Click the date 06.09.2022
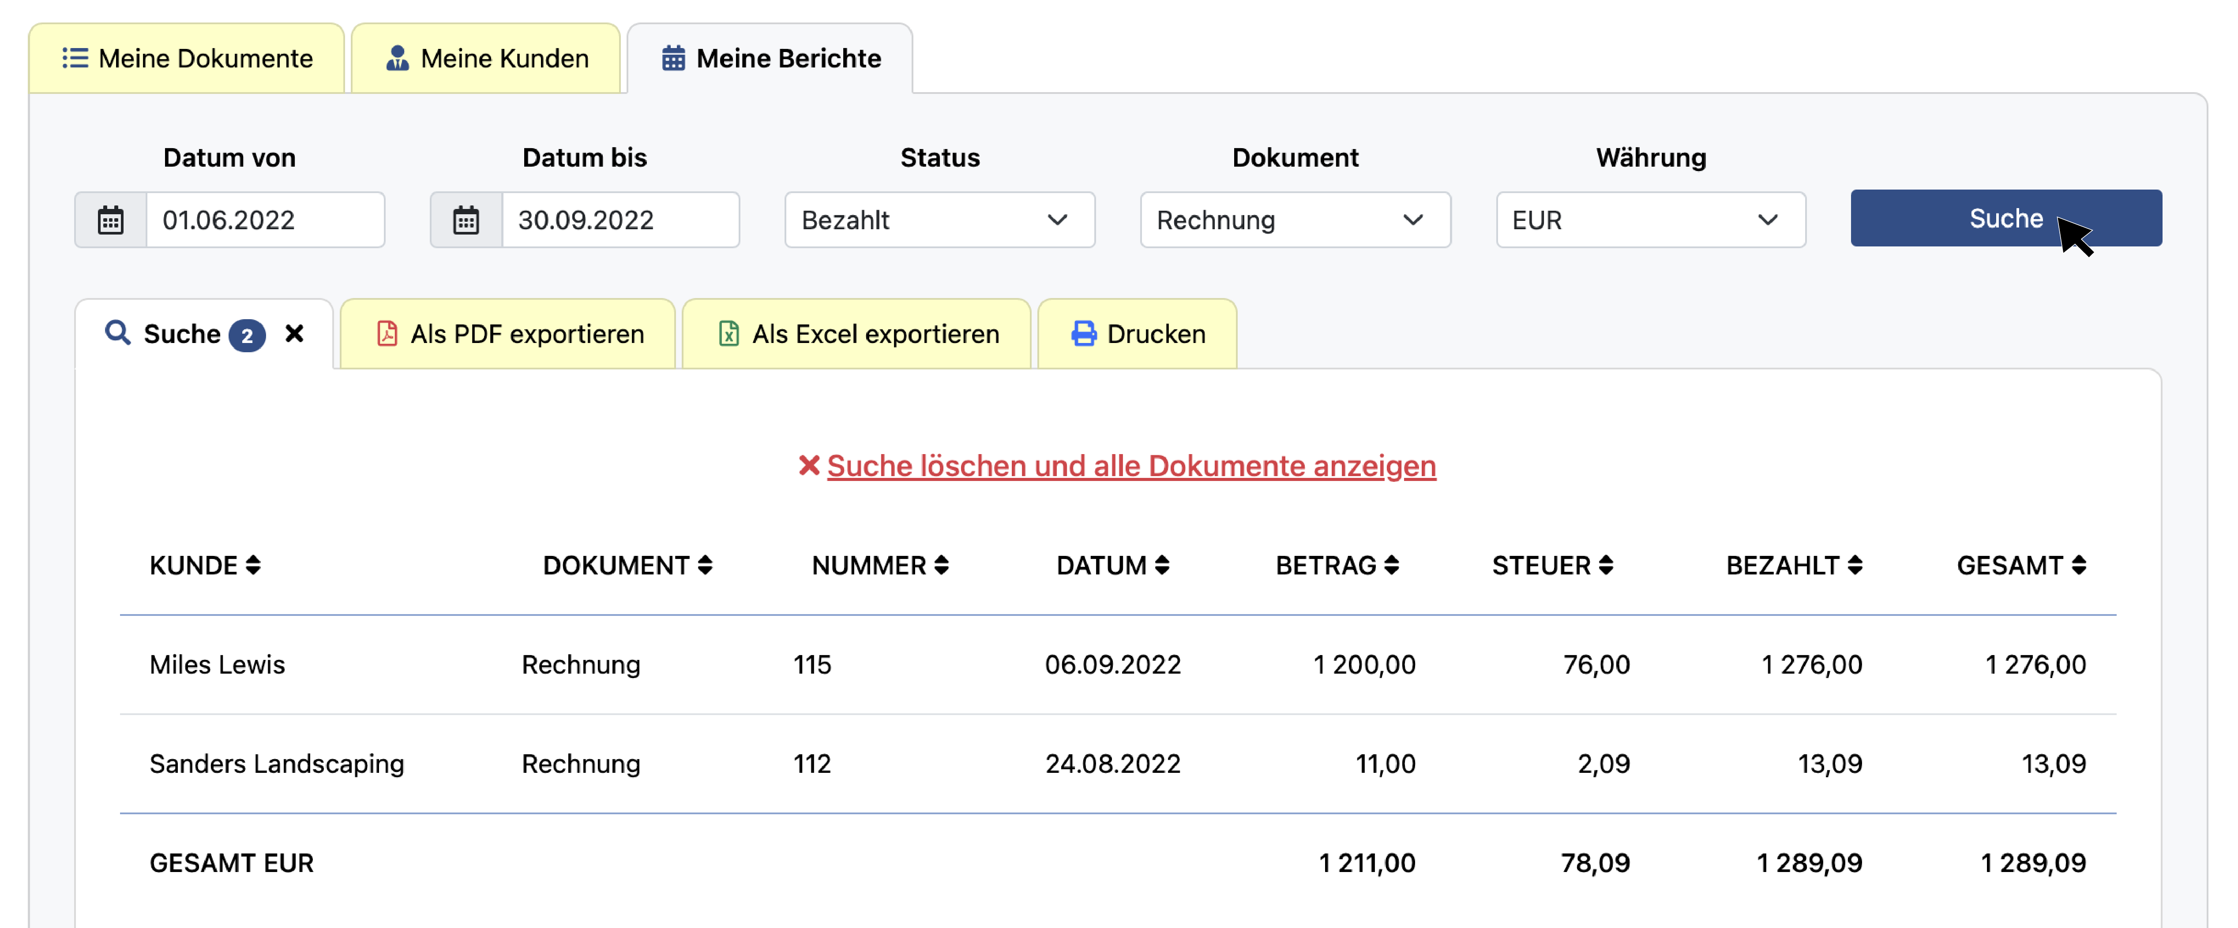 [1113, 665]
